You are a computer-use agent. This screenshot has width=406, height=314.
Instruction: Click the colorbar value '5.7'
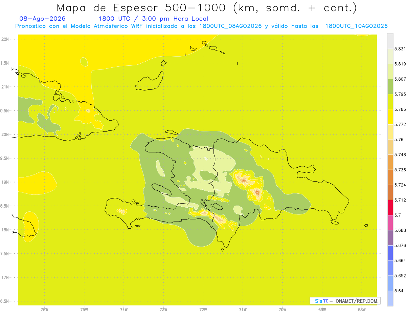(398, 215)
